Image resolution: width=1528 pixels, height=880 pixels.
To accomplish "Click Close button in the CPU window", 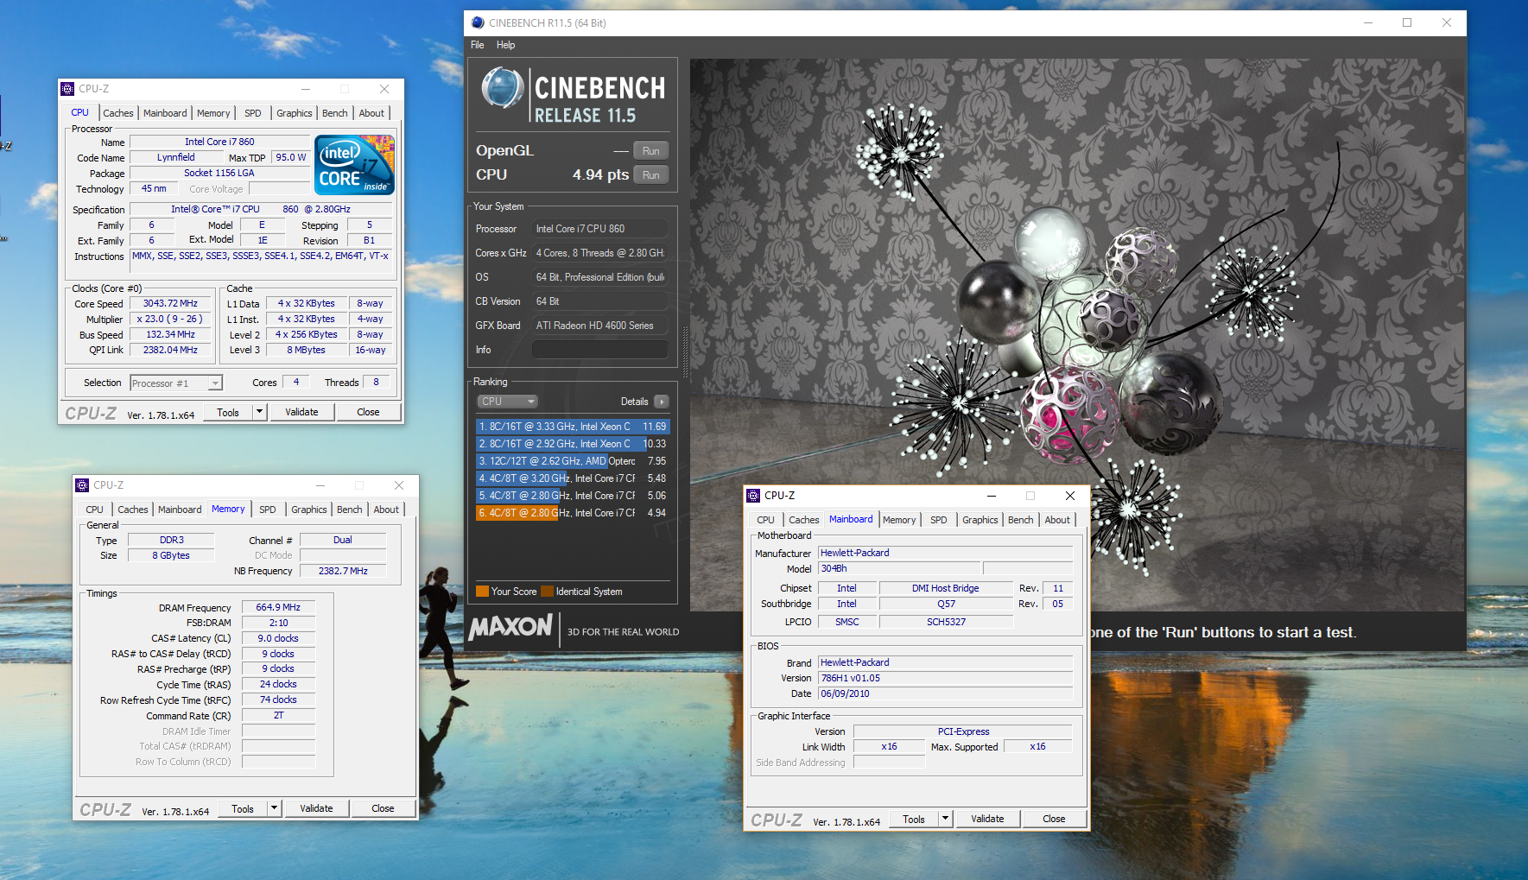I will [x=368, y=412].
